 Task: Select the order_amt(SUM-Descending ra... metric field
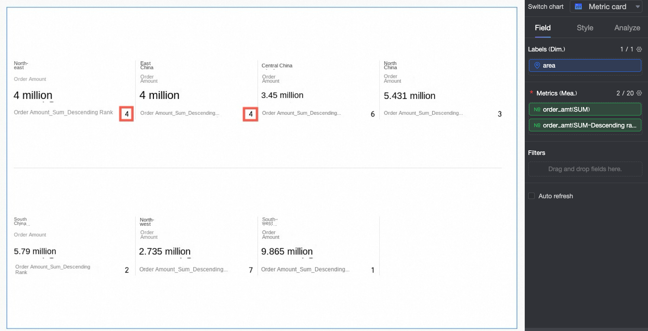pyautogui.click(x=585, y=125)
